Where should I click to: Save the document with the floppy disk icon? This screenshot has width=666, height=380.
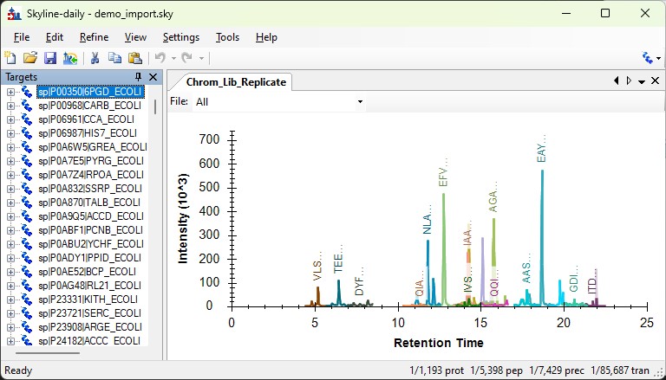click(x=50, y=58)
